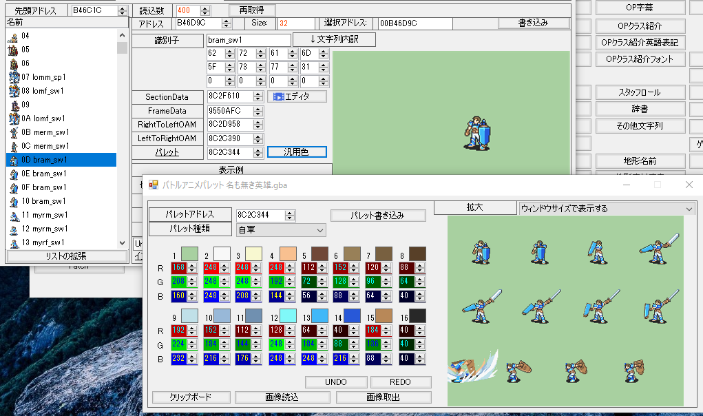Click the 再取得 reload button
The width and height of the screenshot is (703, 416).
251,10
